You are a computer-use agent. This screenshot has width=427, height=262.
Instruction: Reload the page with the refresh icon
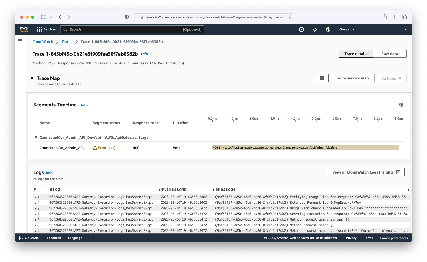click(x=291, y=17)
